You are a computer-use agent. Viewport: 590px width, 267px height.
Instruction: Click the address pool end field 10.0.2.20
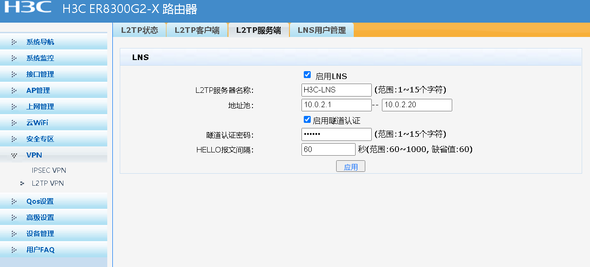click(417, 105)
